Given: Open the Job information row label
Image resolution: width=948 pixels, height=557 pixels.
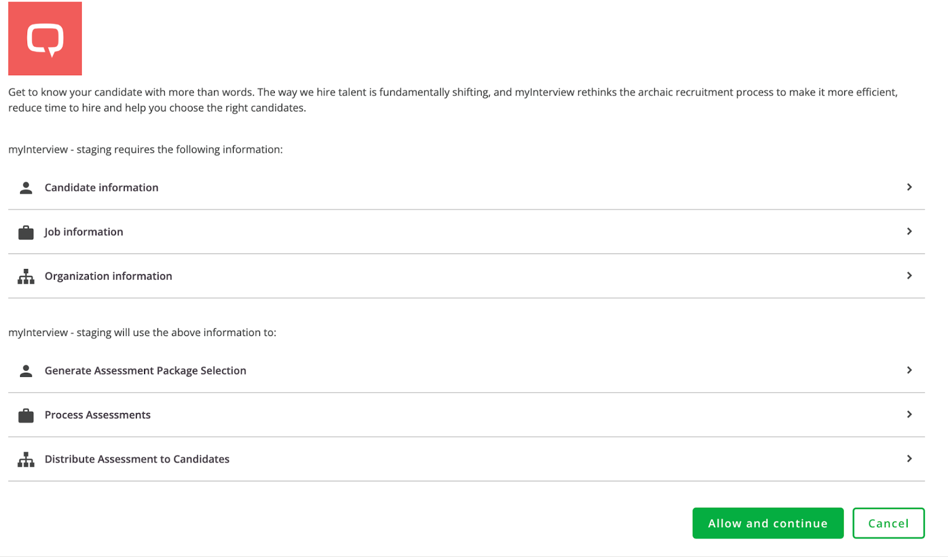Looking at the screenshot, I should coord(84,232).
